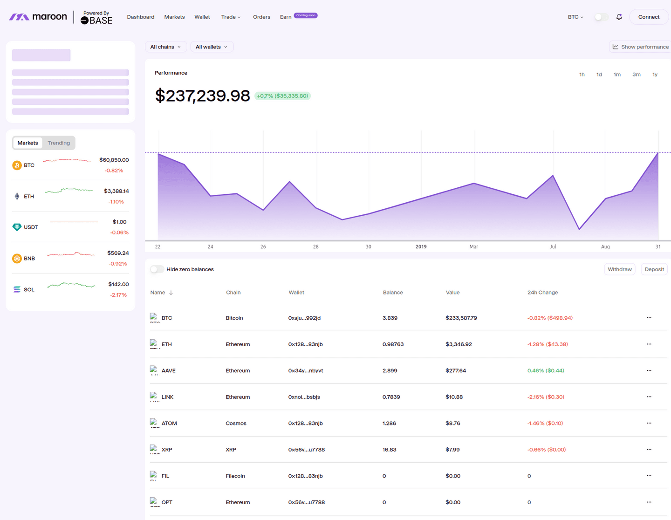Switch to the Trending tab

coord(59,143)
